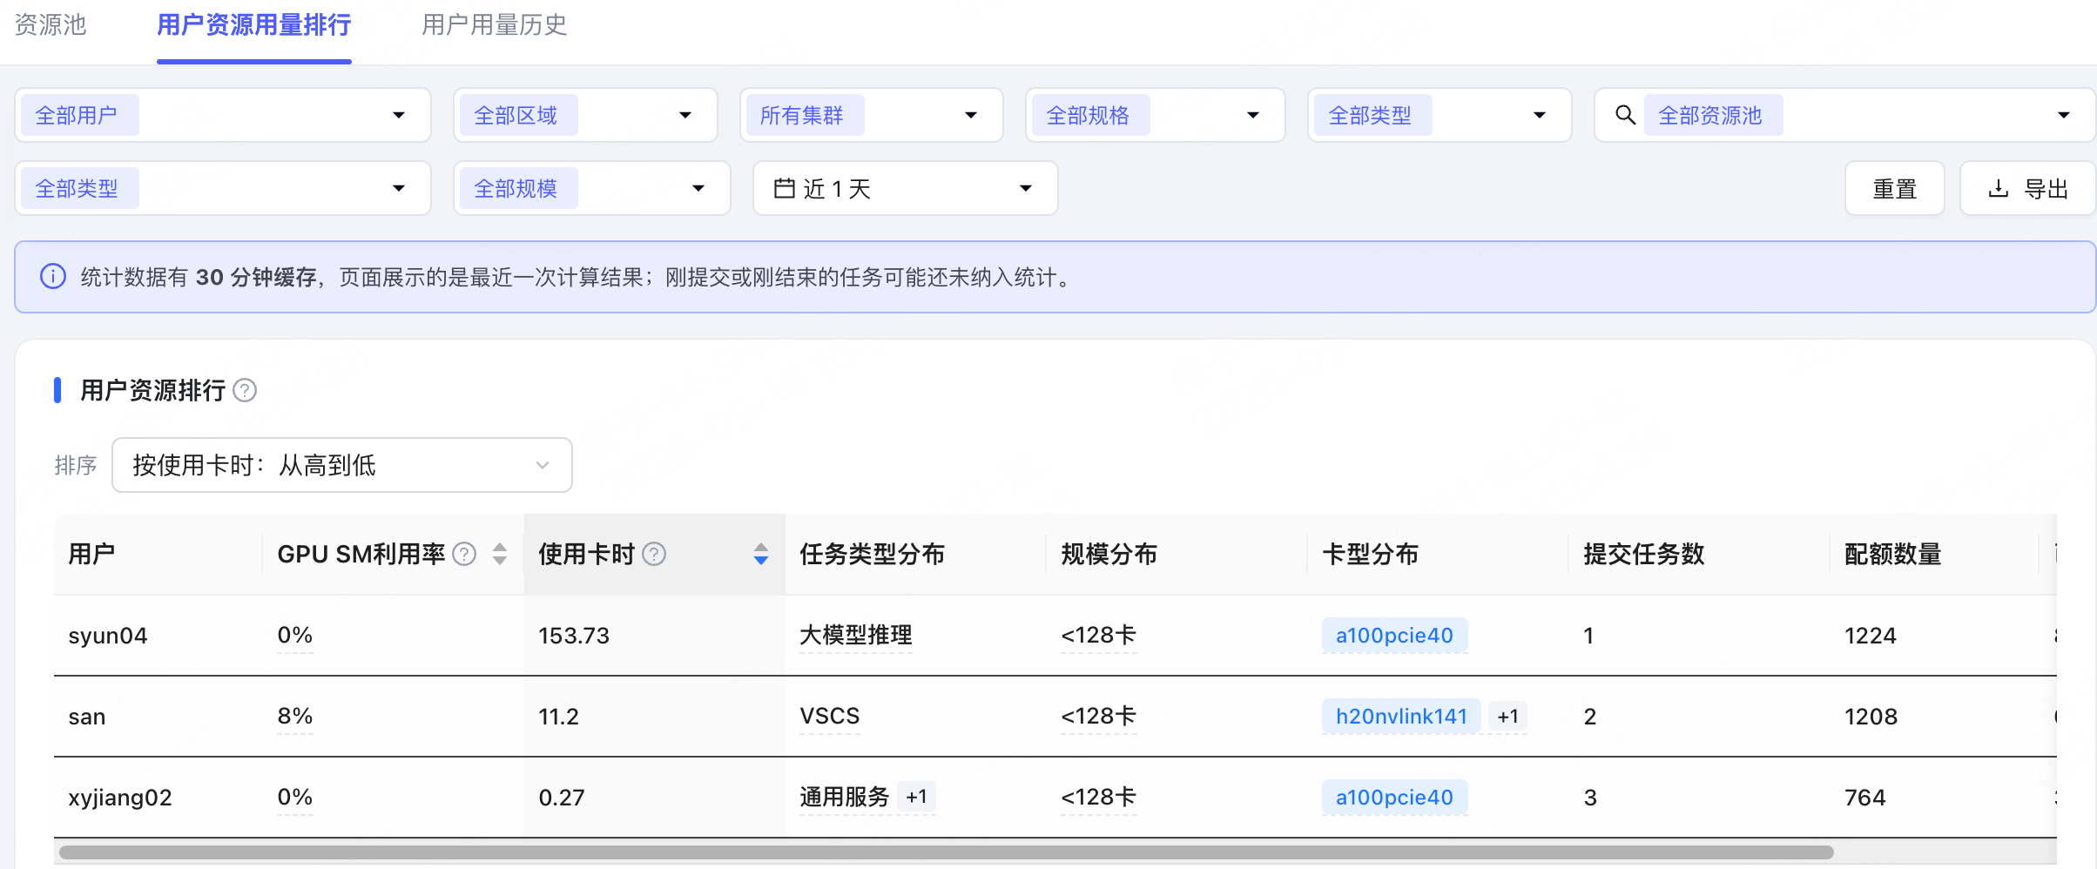Expand the 全部区域 filter
The height and width of the screenshot is (869, 2097).
point(585,115)
